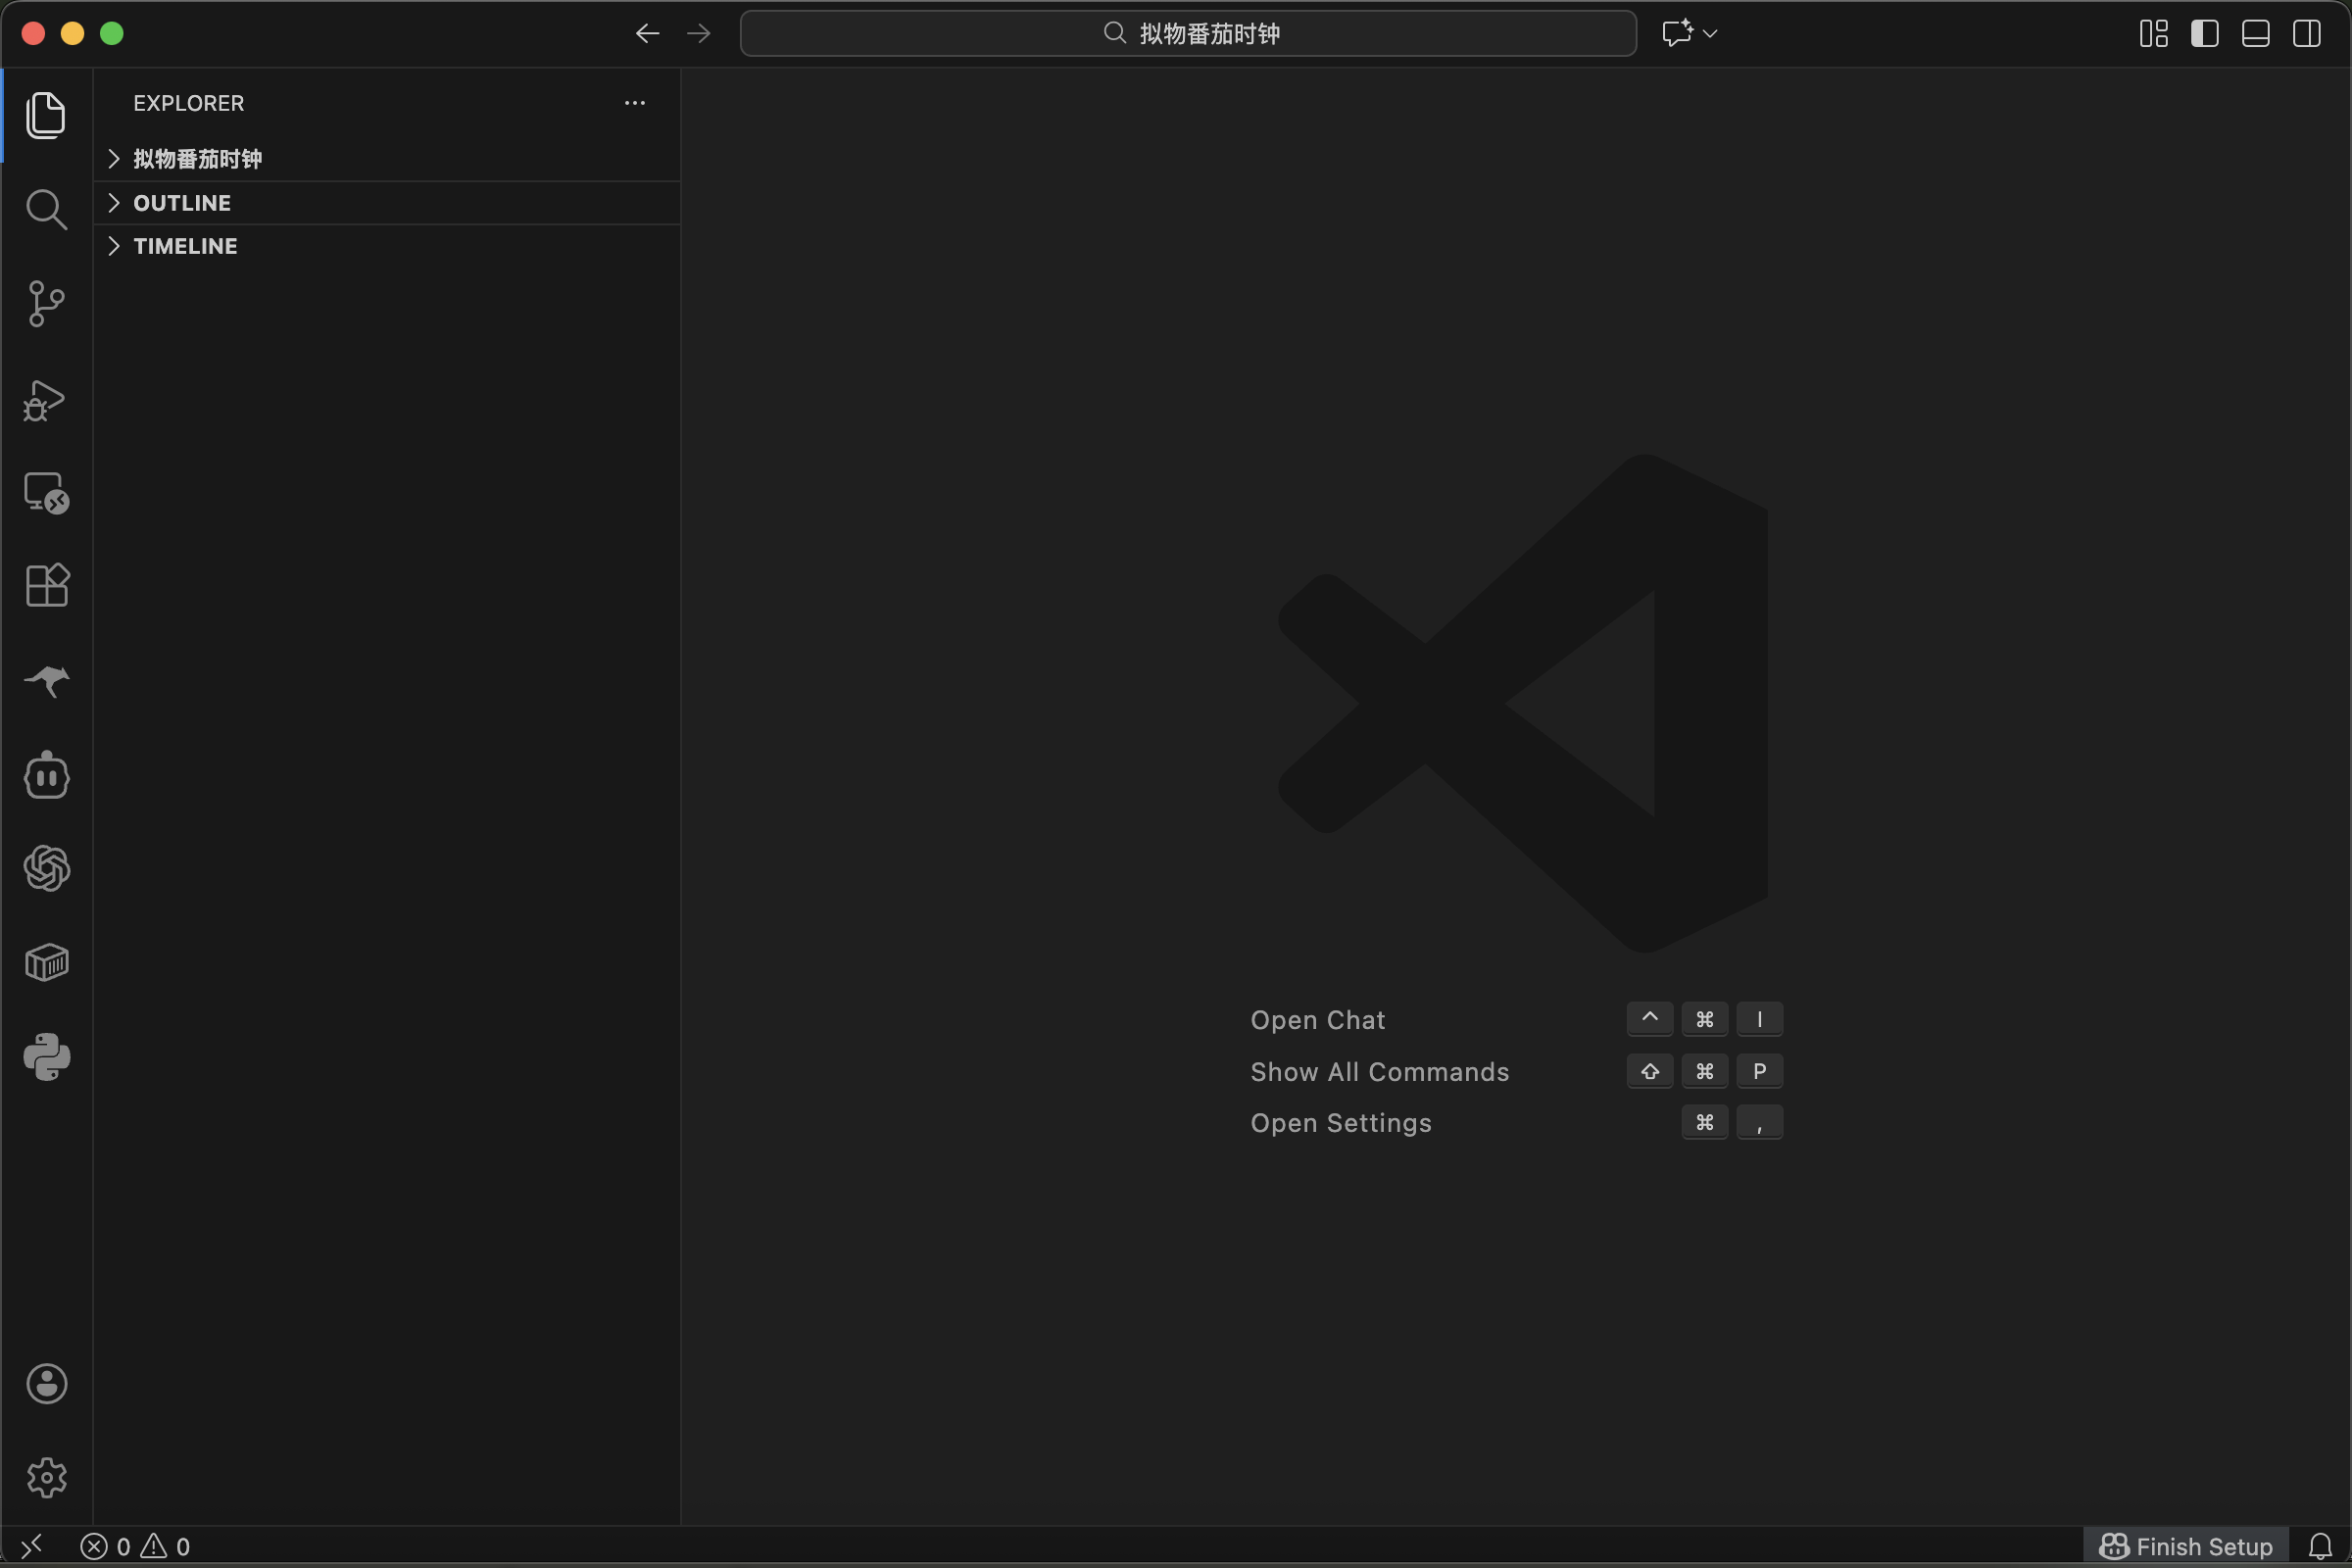Expand the OUTLINE section
2352x1568 pixels.
pos(387,203)
